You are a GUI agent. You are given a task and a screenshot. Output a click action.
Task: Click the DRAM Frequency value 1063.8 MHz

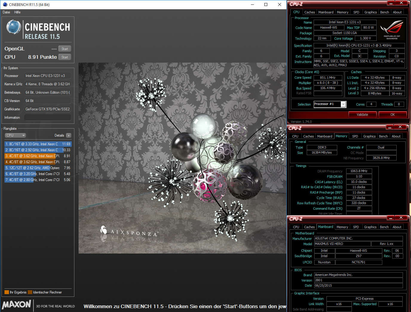point(359,171)
